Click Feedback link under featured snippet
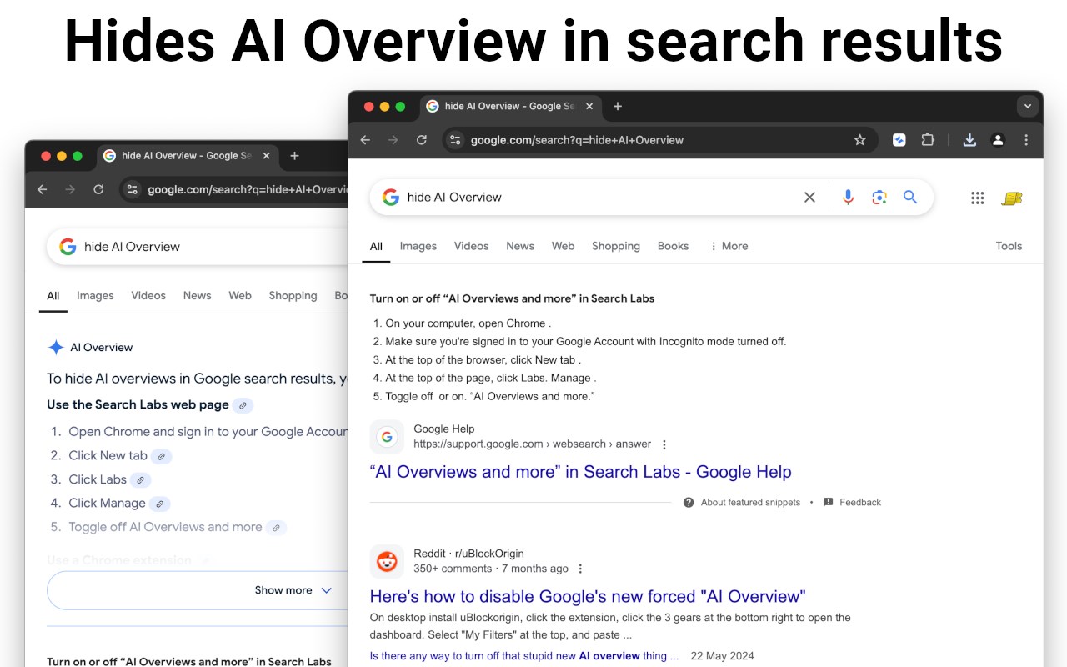1067x667 pixels. [852, 503]
